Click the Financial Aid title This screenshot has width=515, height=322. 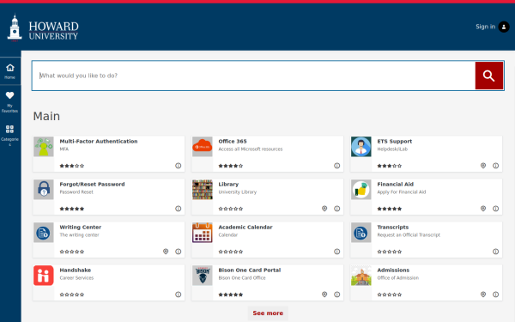tap(395, 185)
